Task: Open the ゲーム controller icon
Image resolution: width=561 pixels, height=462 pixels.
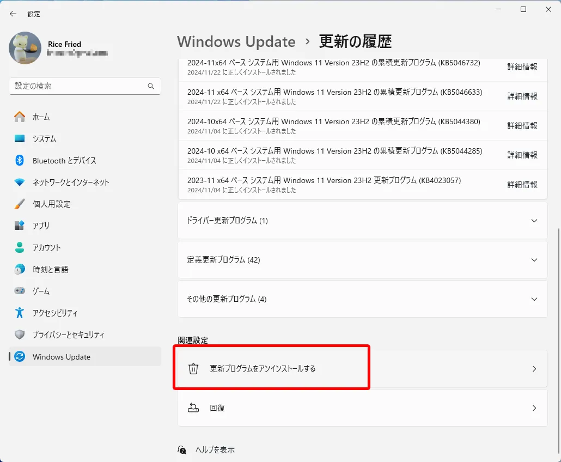Action: (20, 290)
